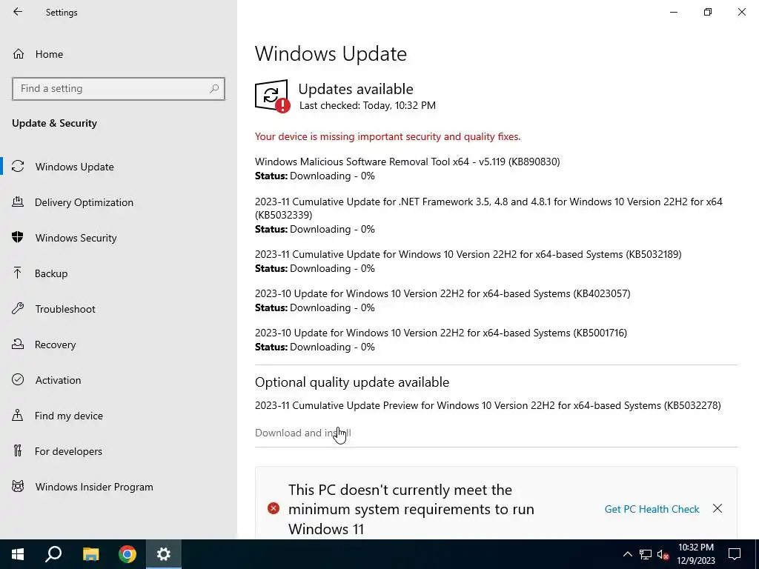This screenshot has width=759, height=569.
Task: Click the Optional quality update available heading
Action: click(x=352, y=382)
